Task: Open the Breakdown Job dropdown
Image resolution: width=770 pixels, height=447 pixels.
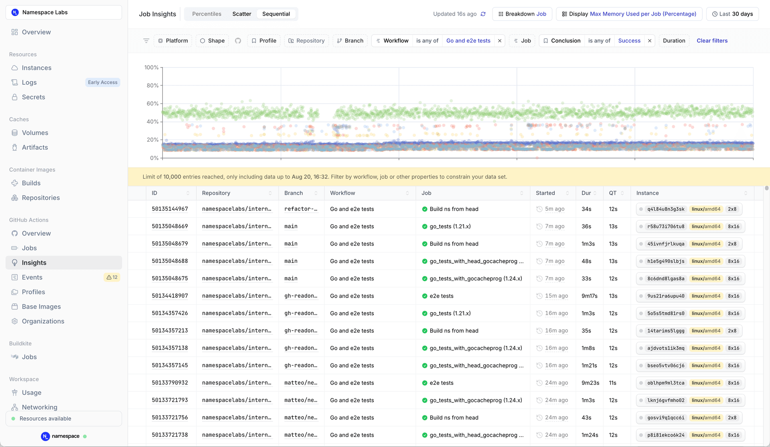Action: (x=522, y=14)
